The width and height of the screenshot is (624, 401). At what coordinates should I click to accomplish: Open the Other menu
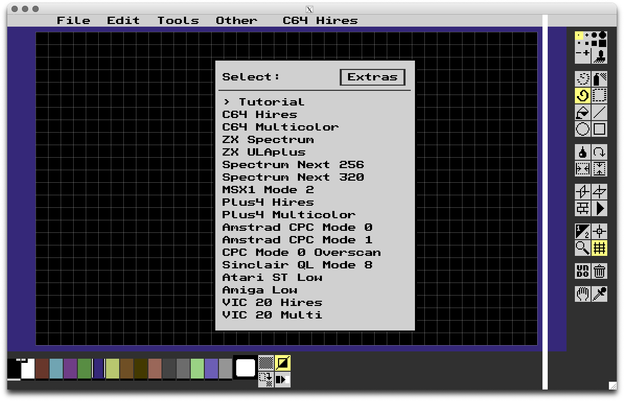click(x=236, y=20)
